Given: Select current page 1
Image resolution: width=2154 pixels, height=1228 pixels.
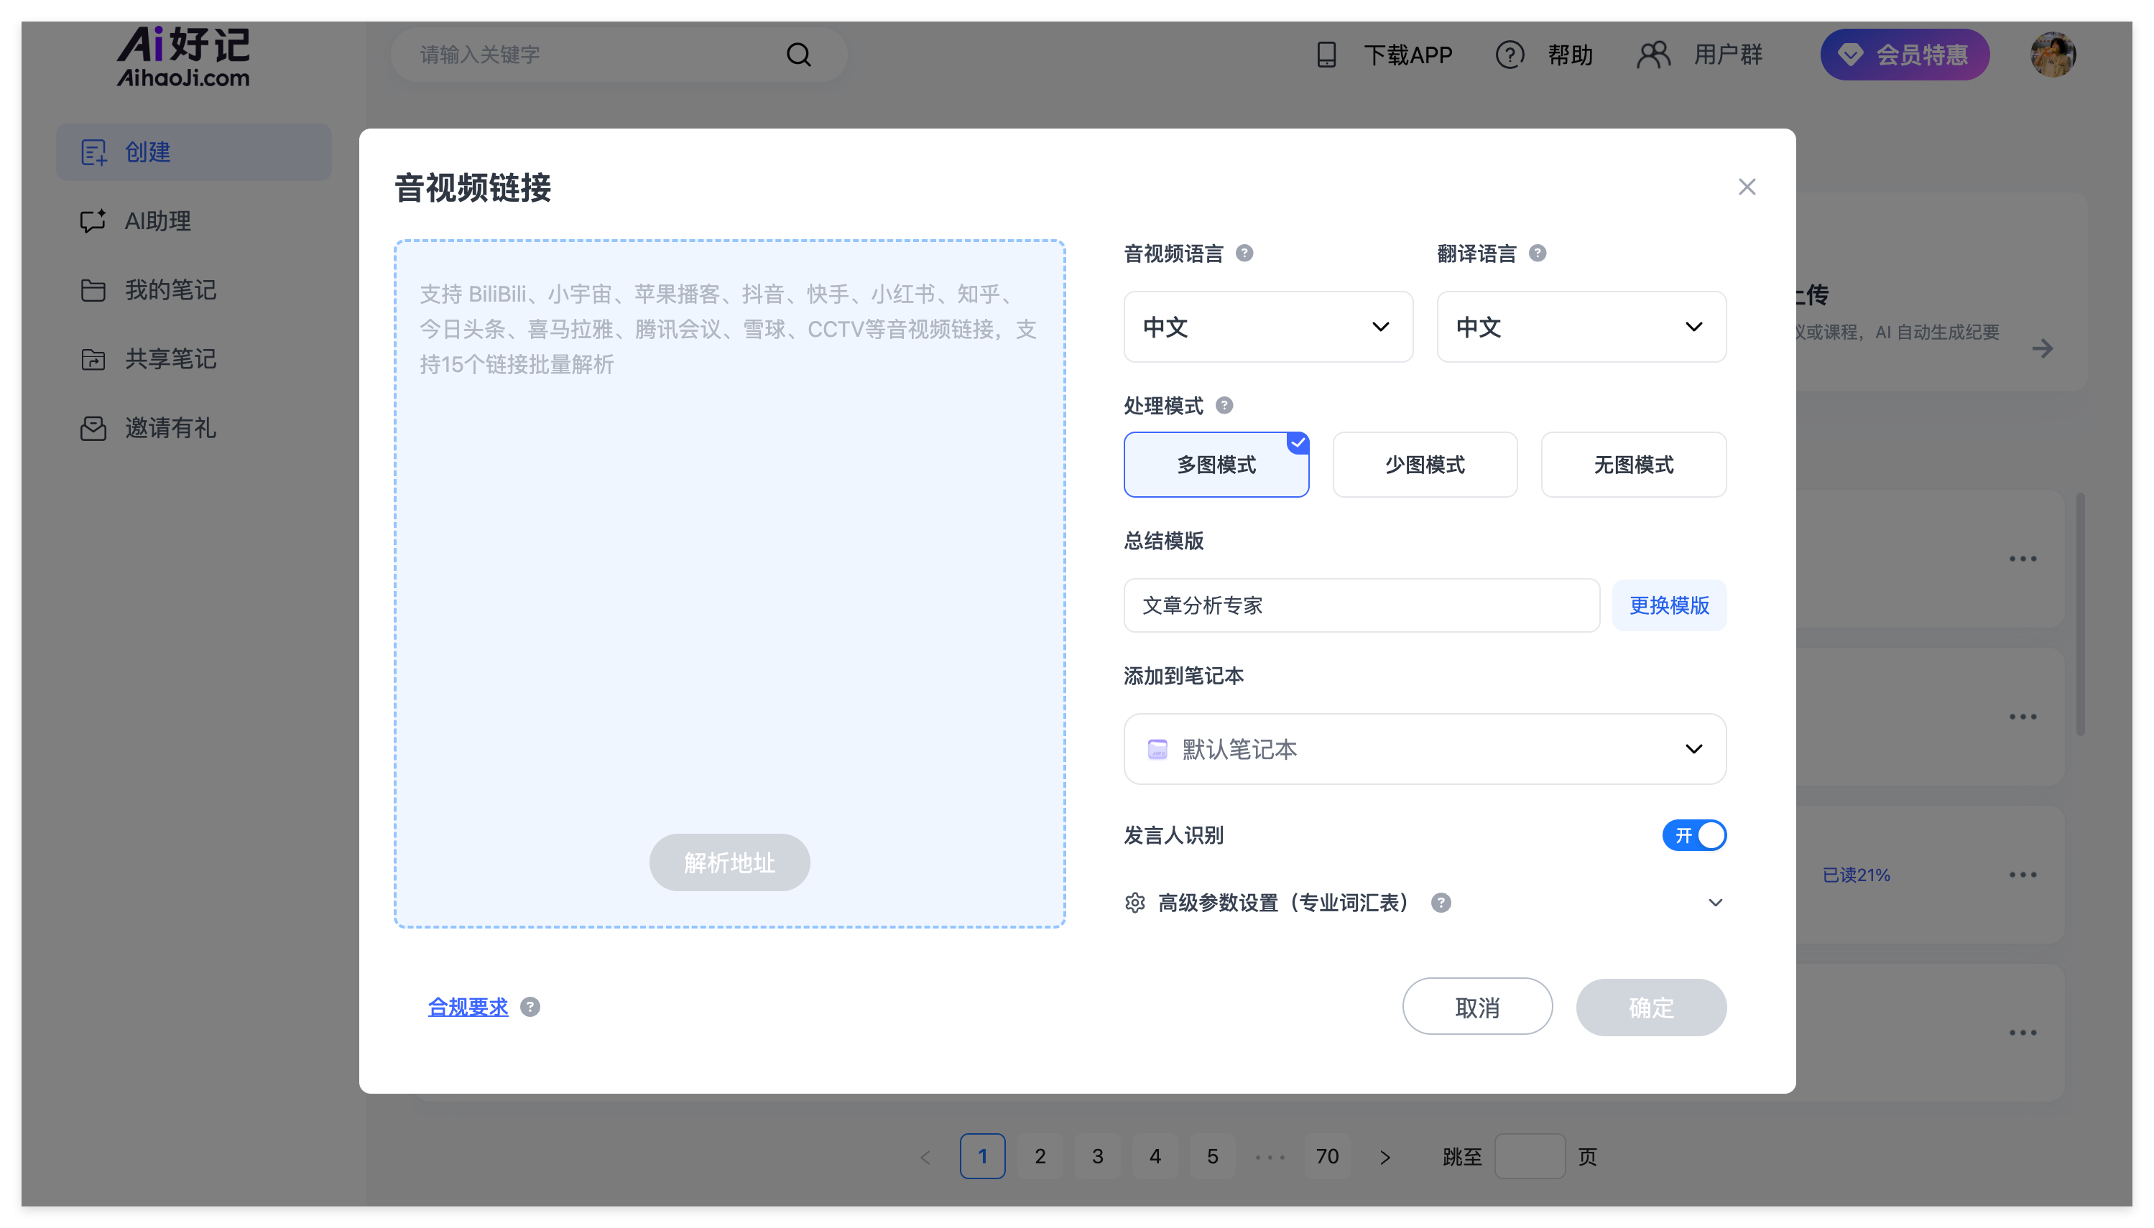Looking at the screenshot, I should click(x=982, y=1156).
